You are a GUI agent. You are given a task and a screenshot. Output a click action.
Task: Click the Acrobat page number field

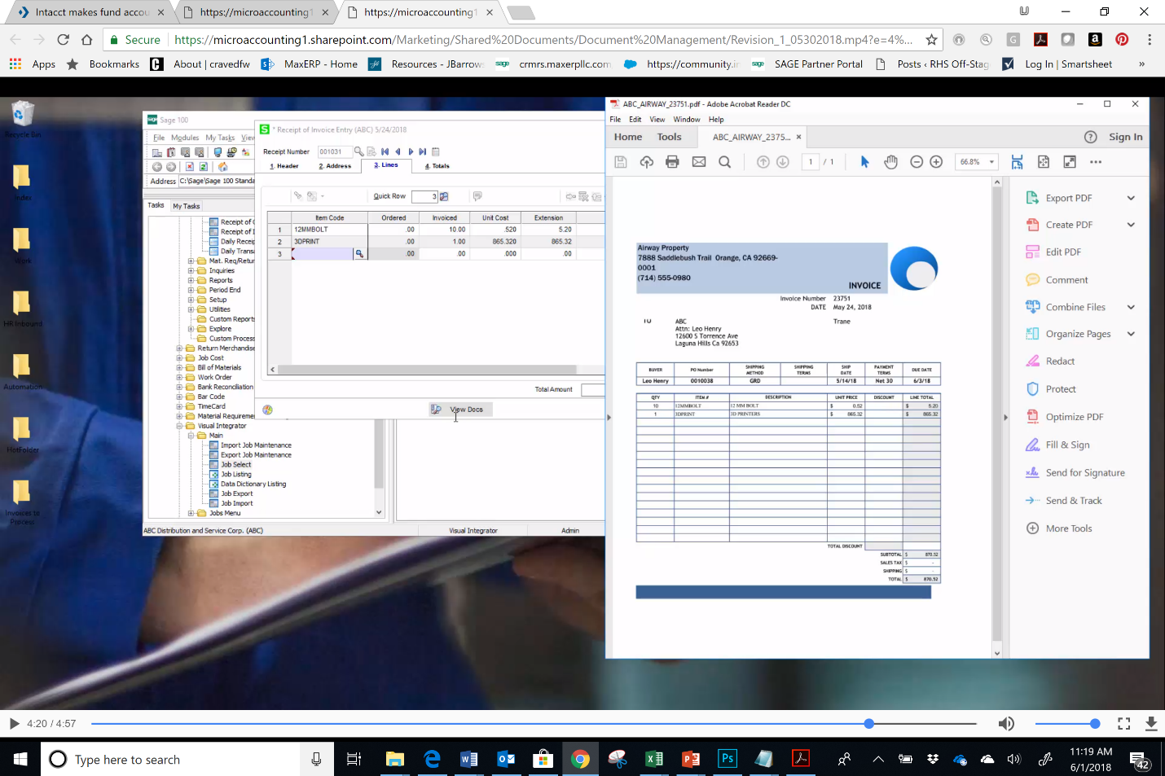tap(811, 162)
